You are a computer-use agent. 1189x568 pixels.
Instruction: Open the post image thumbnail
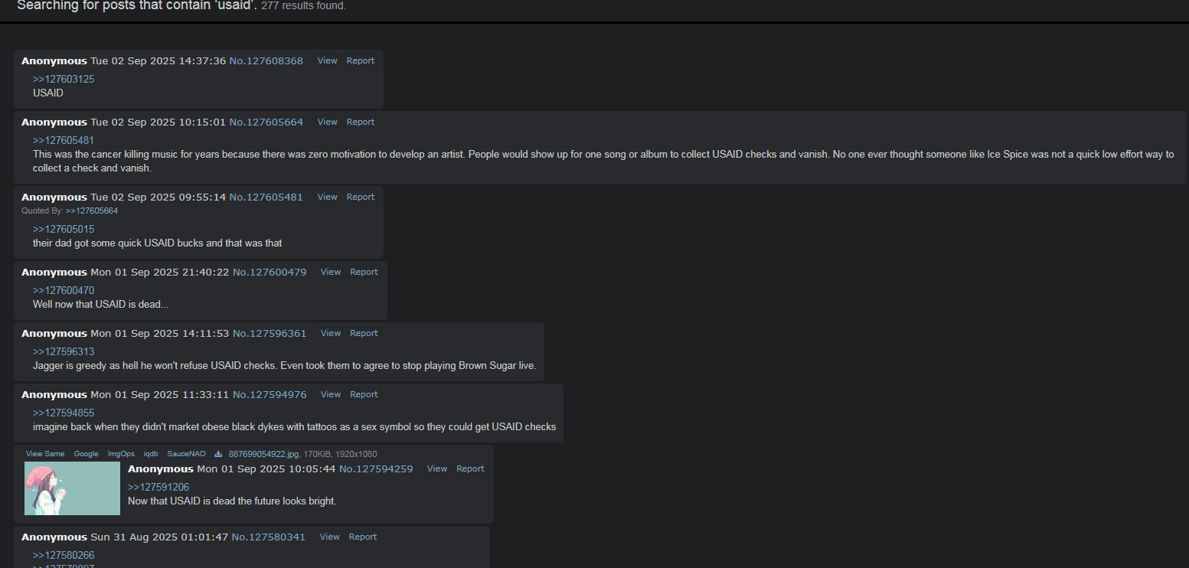pos(72,488)
